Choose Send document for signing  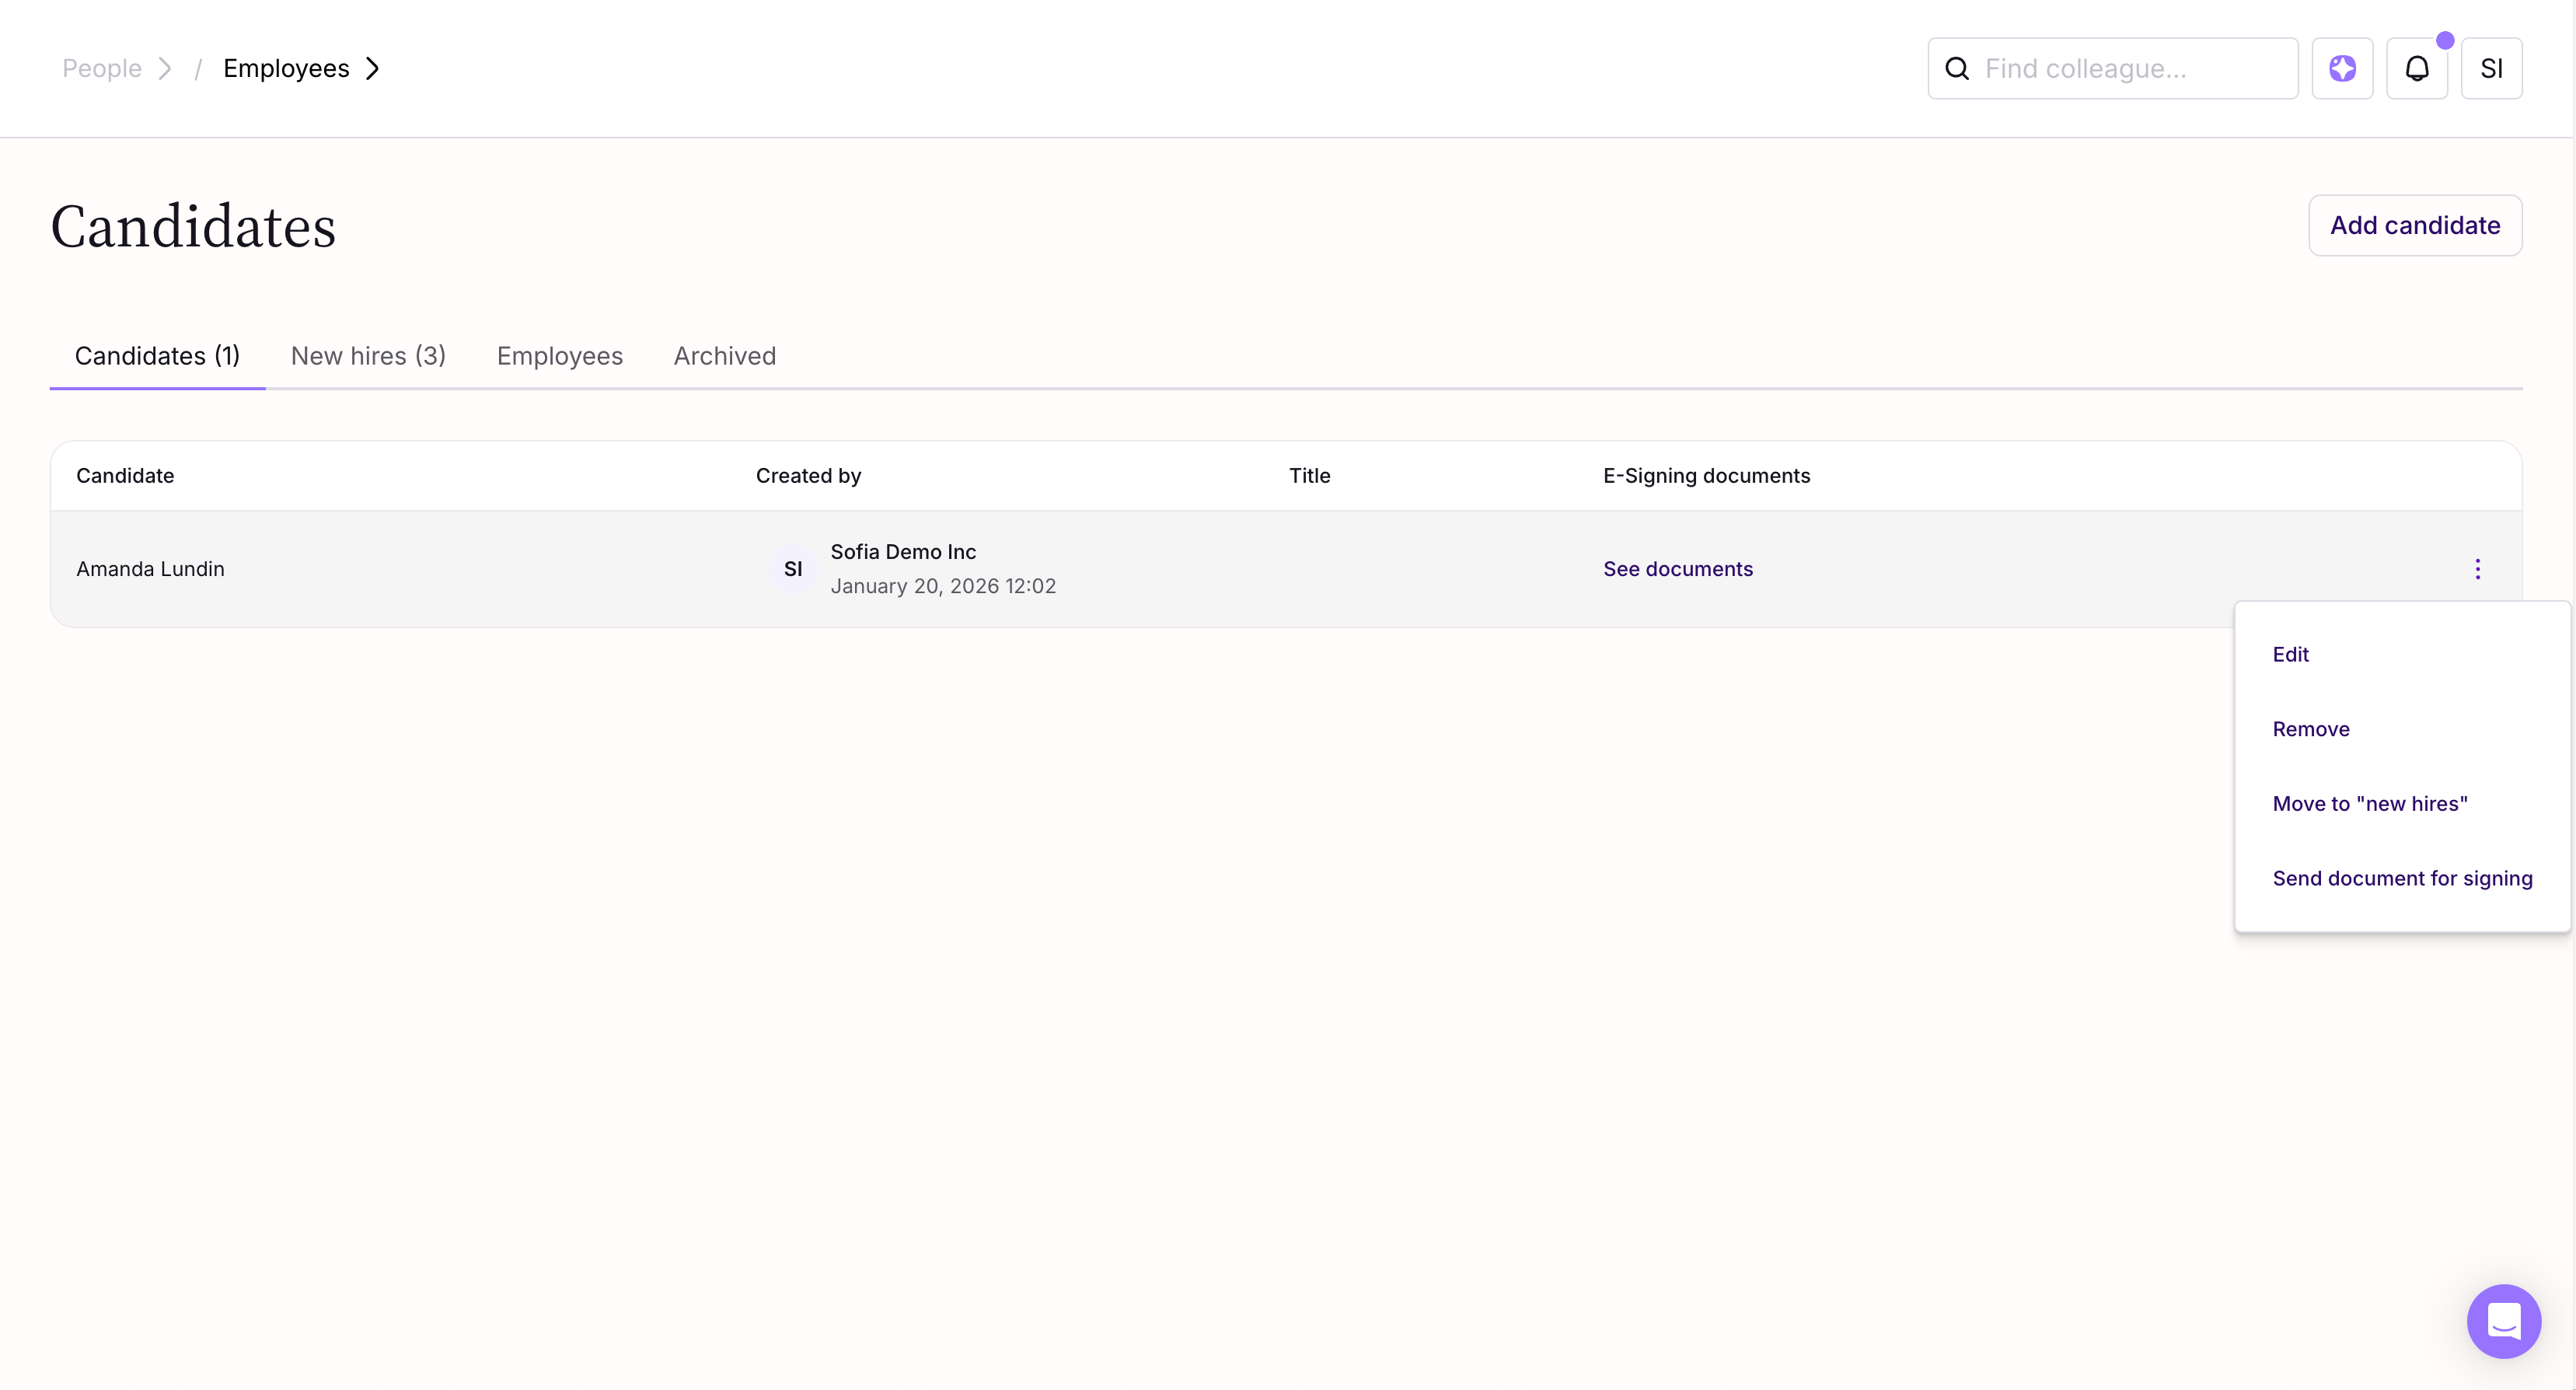(2401, 878)
